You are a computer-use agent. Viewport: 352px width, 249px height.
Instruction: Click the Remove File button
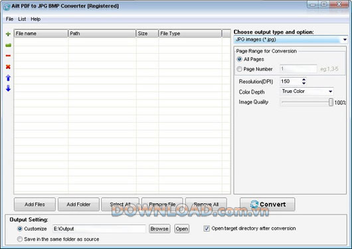click(162, 205)
